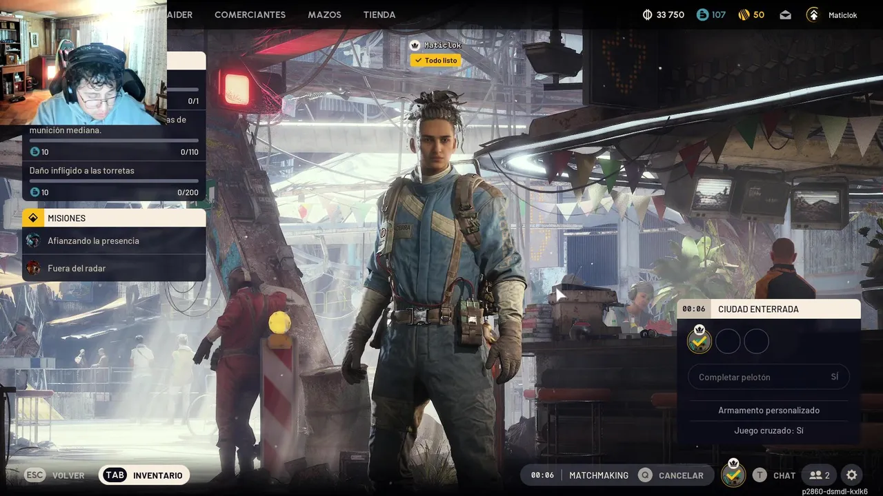
Task: Click the Matchmaking status label
Action: pyautogui.click(x=599, y=475)
